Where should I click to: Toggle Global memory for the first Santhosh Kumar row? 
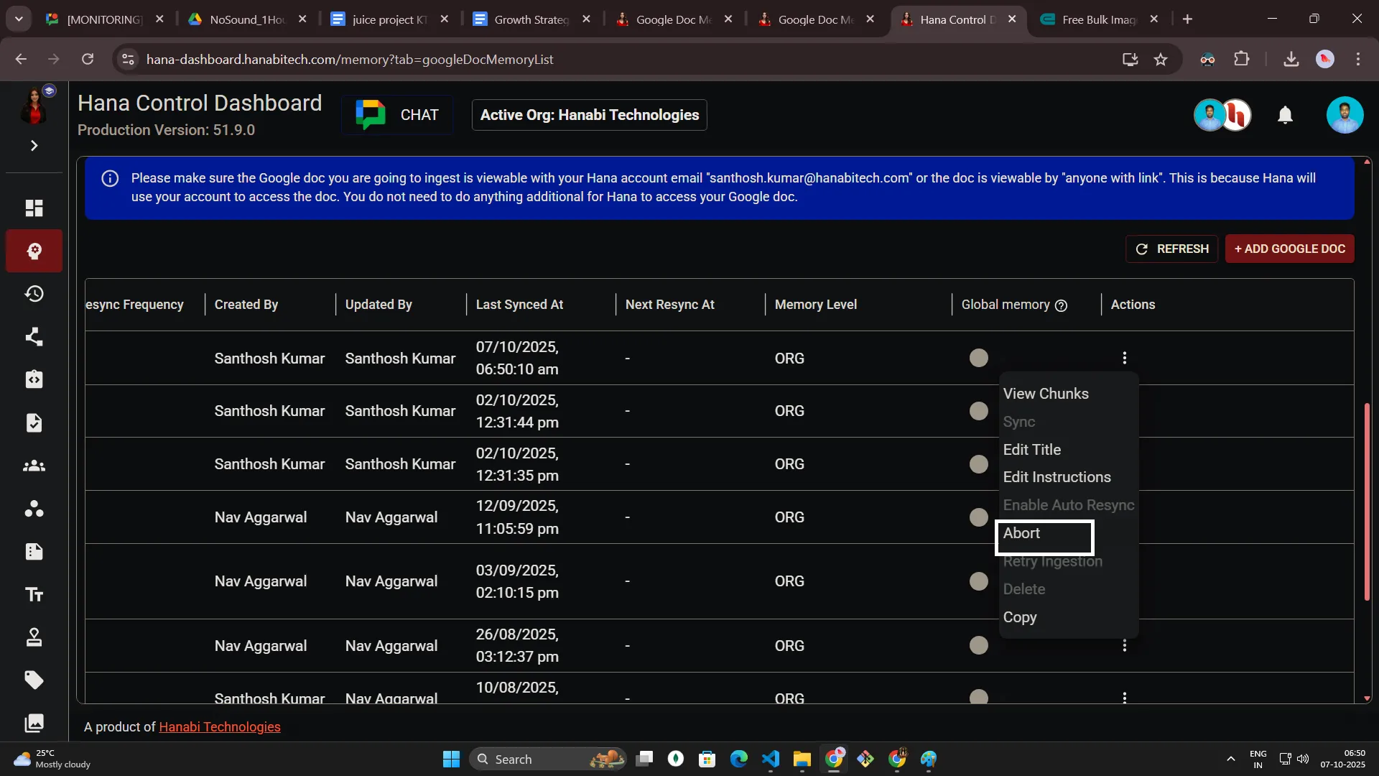[978, 357]
